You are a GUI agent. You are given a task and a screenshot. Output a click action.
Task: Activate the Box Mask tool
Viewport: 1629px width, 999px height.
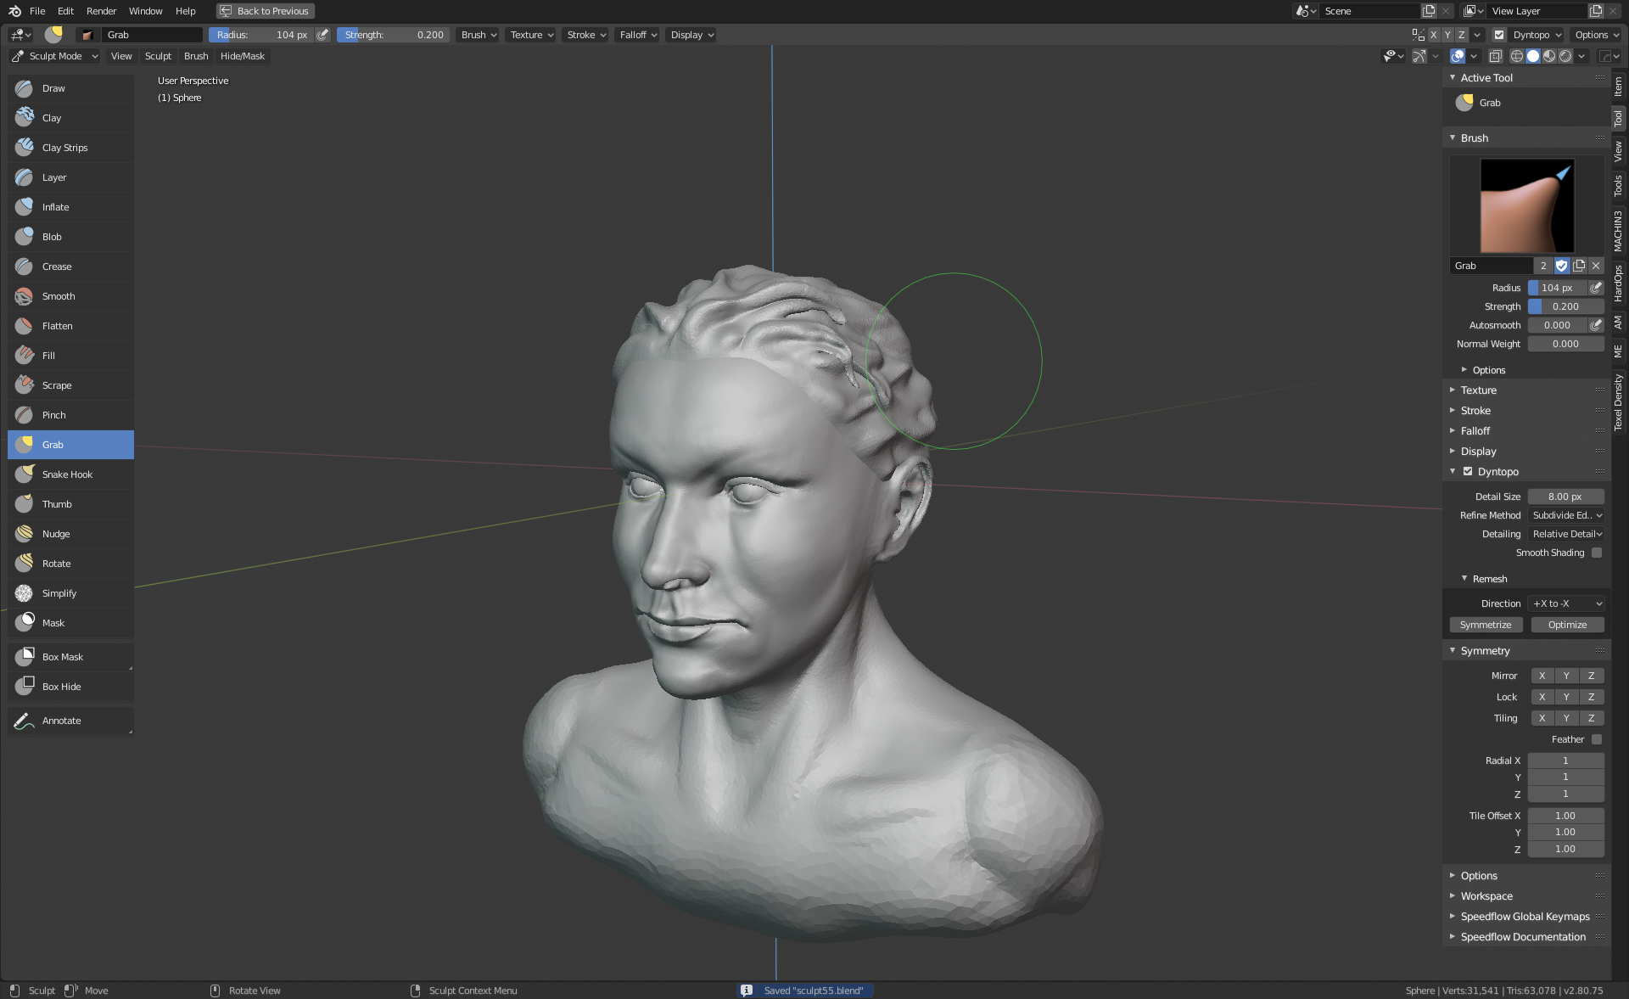pyautogui.click(x=63, y=657)
